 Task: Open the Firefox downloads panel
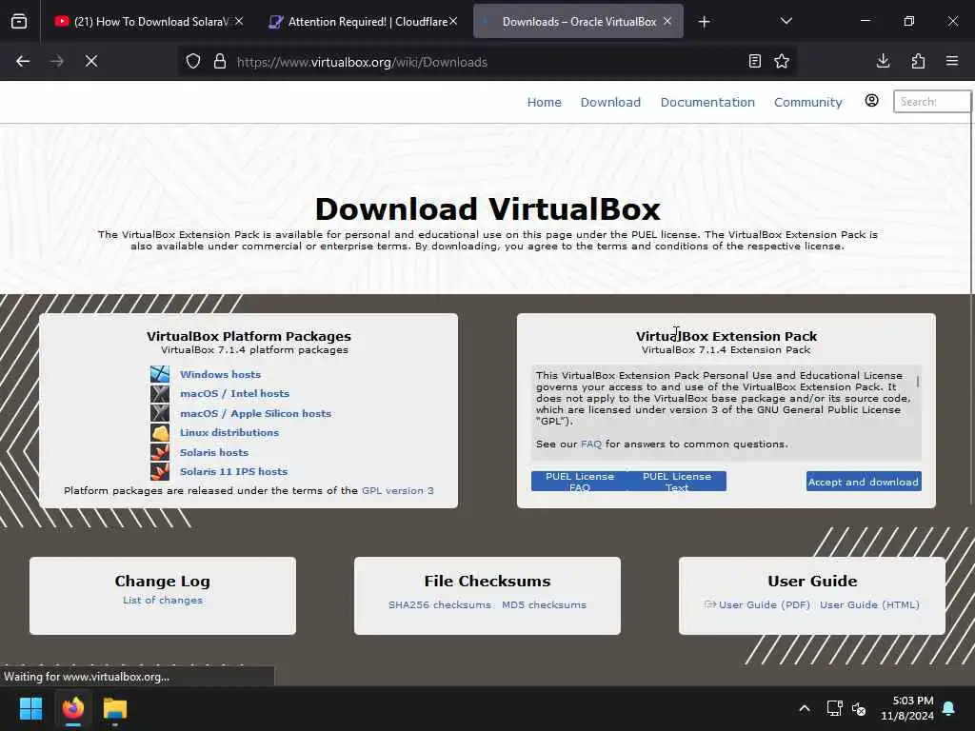tap(883, 61)
